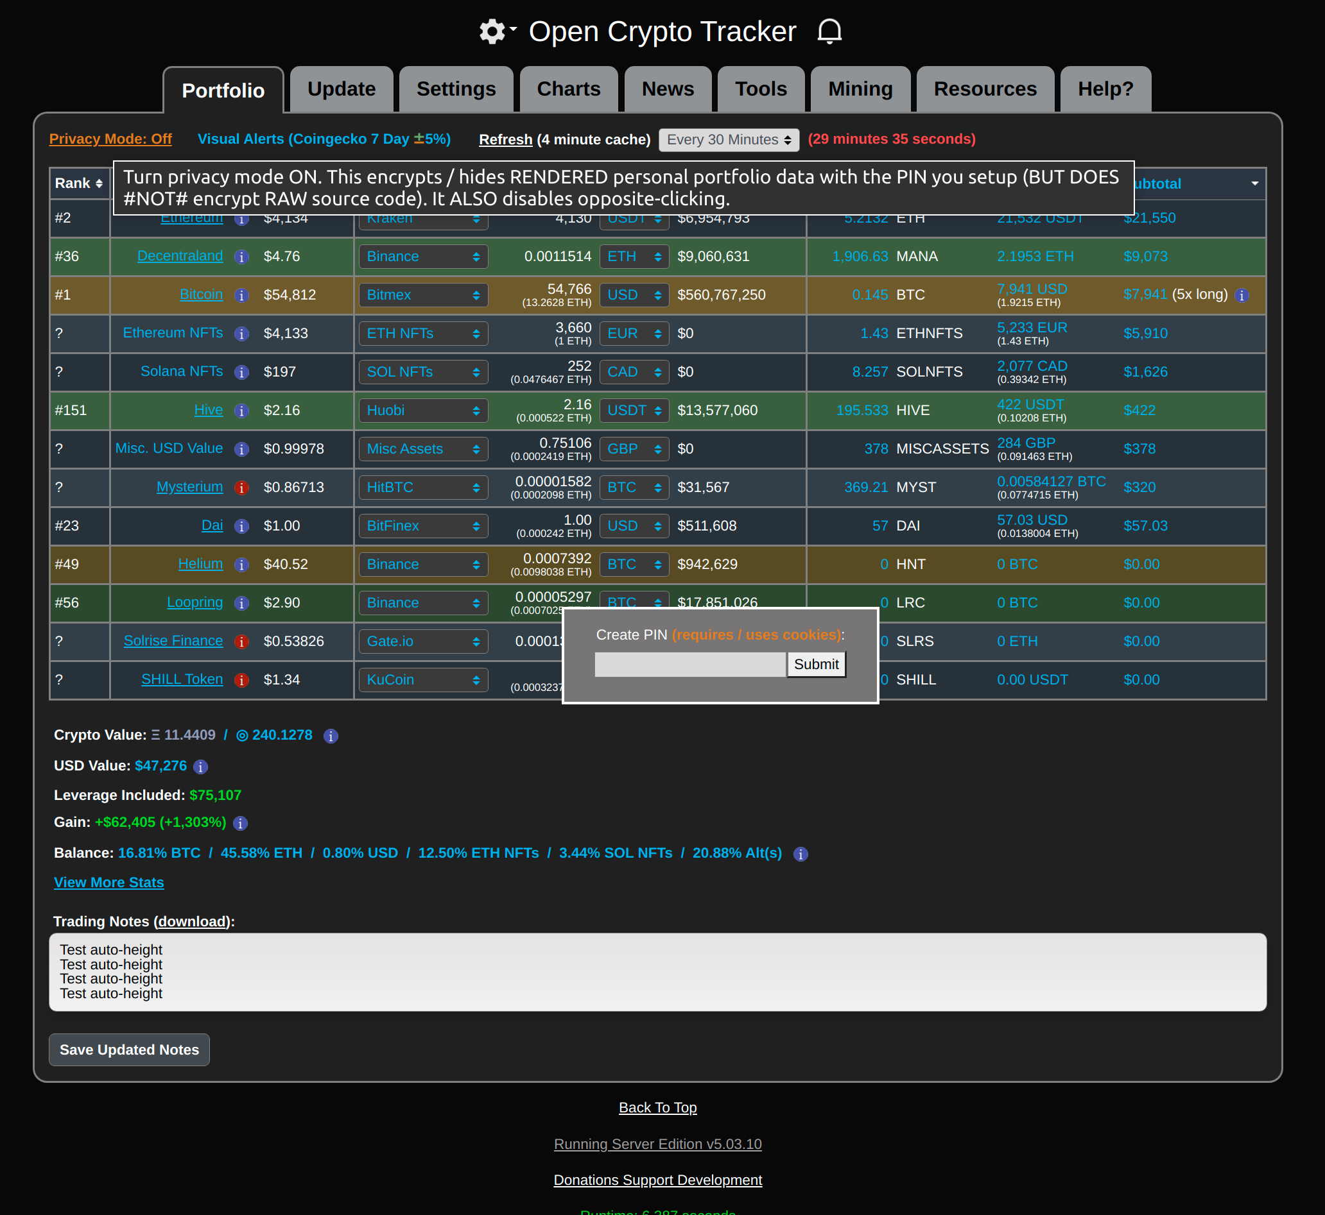Switch to the Tools tab
Screen dimensions: 1325x1215
[761, 89]
